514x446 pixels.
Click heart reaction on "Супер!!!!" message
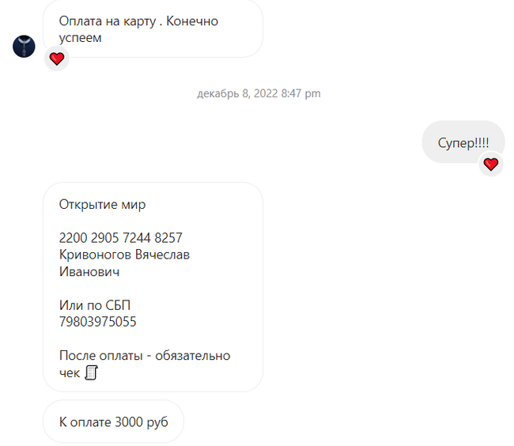491,164
